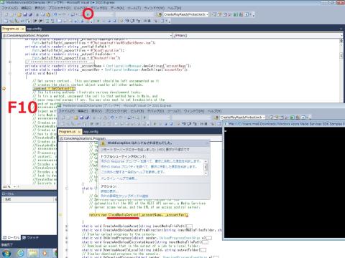Undo in the front window toolbar

coord(112,118)
